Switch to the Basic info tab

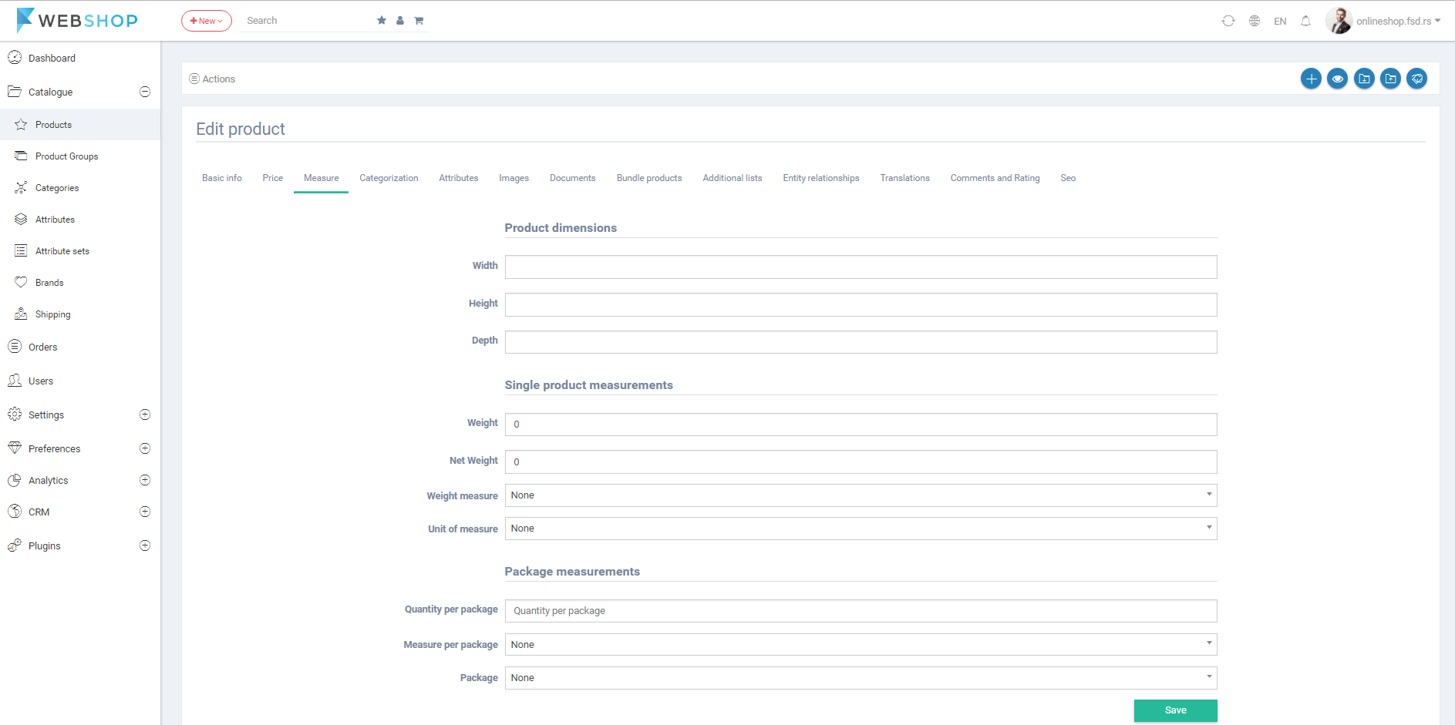click(x=222, y=178)
